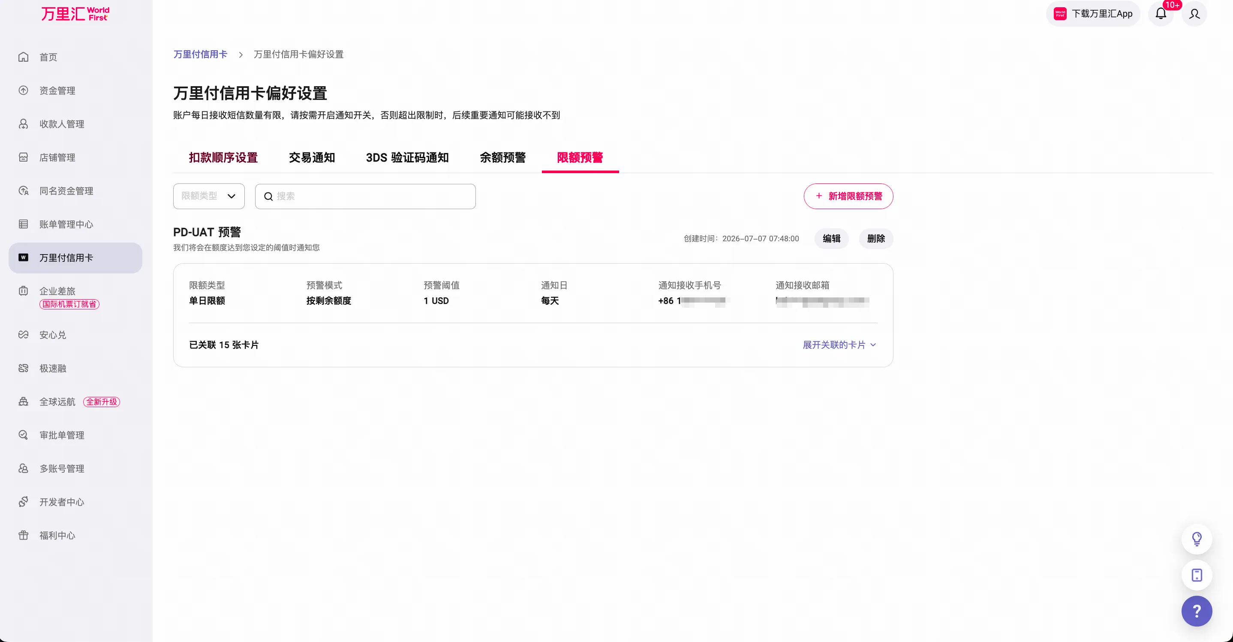Click the 审批单管理 icon

pyautogui.click(x=24, y=435)
